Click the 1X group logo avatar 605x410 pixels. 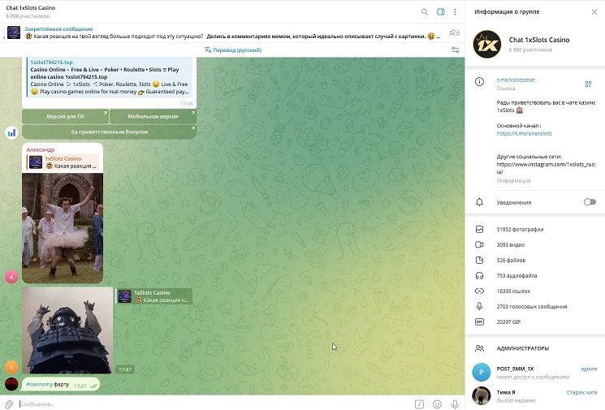pos(487,45)
